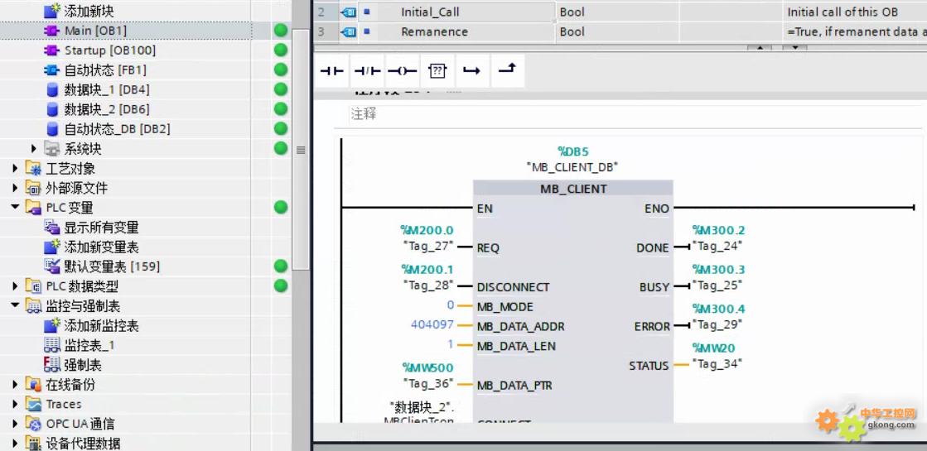
Task: Click the close branch icon
Action: [x=506, y=71]
